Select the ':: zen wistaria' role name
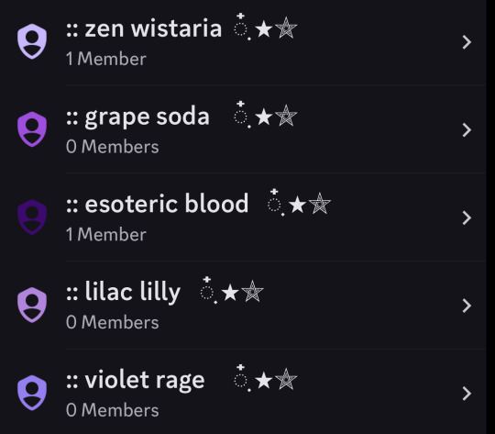This screenshot has width=495, height=434. pos(144,28)
